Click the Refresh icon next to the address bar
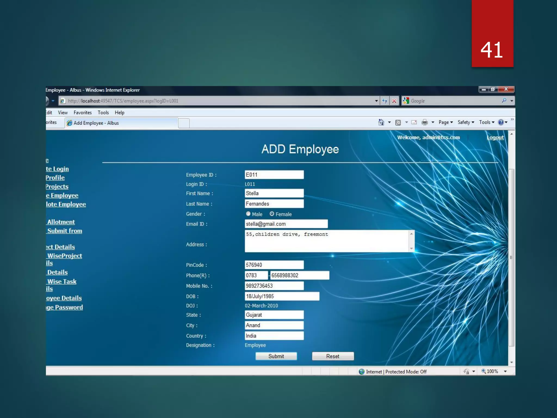 (385, 101)
